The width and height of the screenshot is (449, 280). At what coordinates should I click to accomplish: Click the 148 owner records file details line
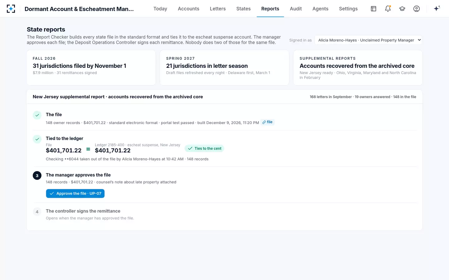152,123
